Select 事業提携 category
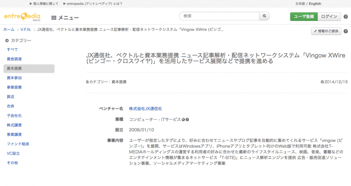The image size is (351, 186). [14, 87]
